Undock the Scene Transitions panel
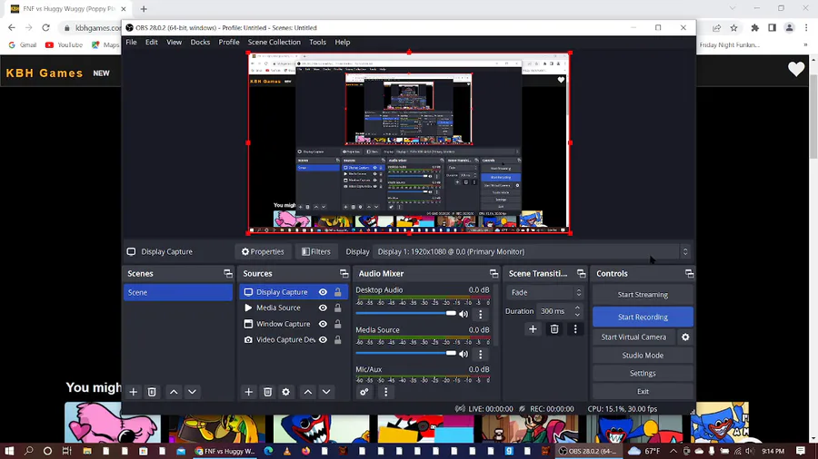 coord(581,274)
